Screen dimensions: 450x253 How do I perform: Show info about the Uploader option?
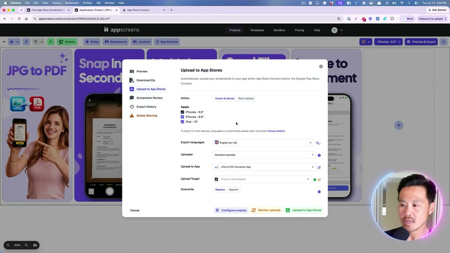point(319,155)
